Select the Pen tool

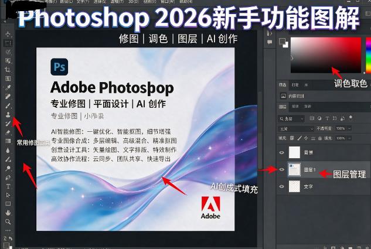point(8,177)
